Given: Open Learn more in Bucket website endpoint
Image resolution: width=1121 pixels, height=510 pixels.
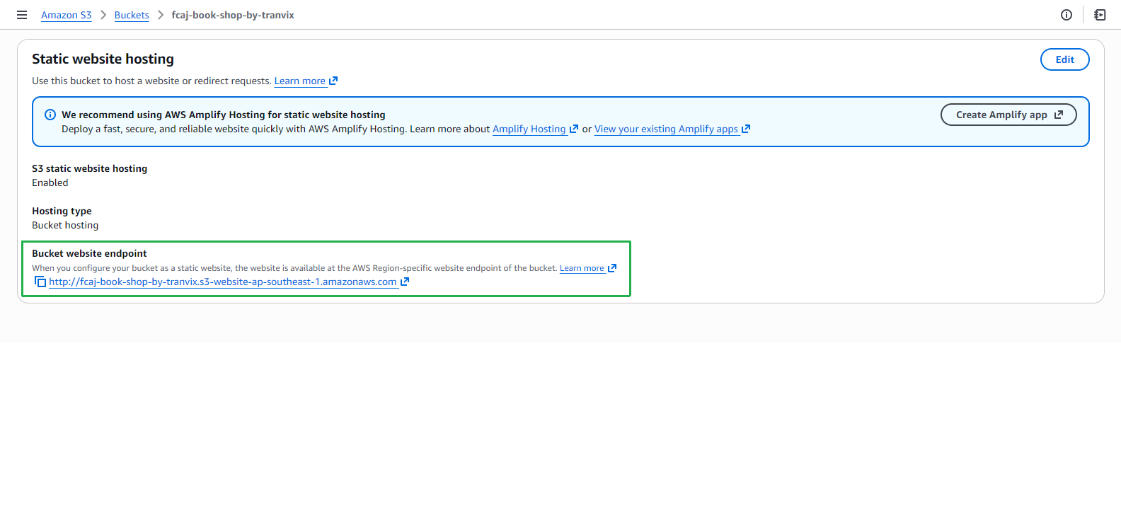Looking at the screenshot, I should 582,268.
